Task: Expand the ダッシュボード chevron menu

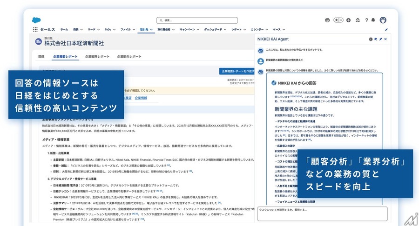Action: [225, 30]
